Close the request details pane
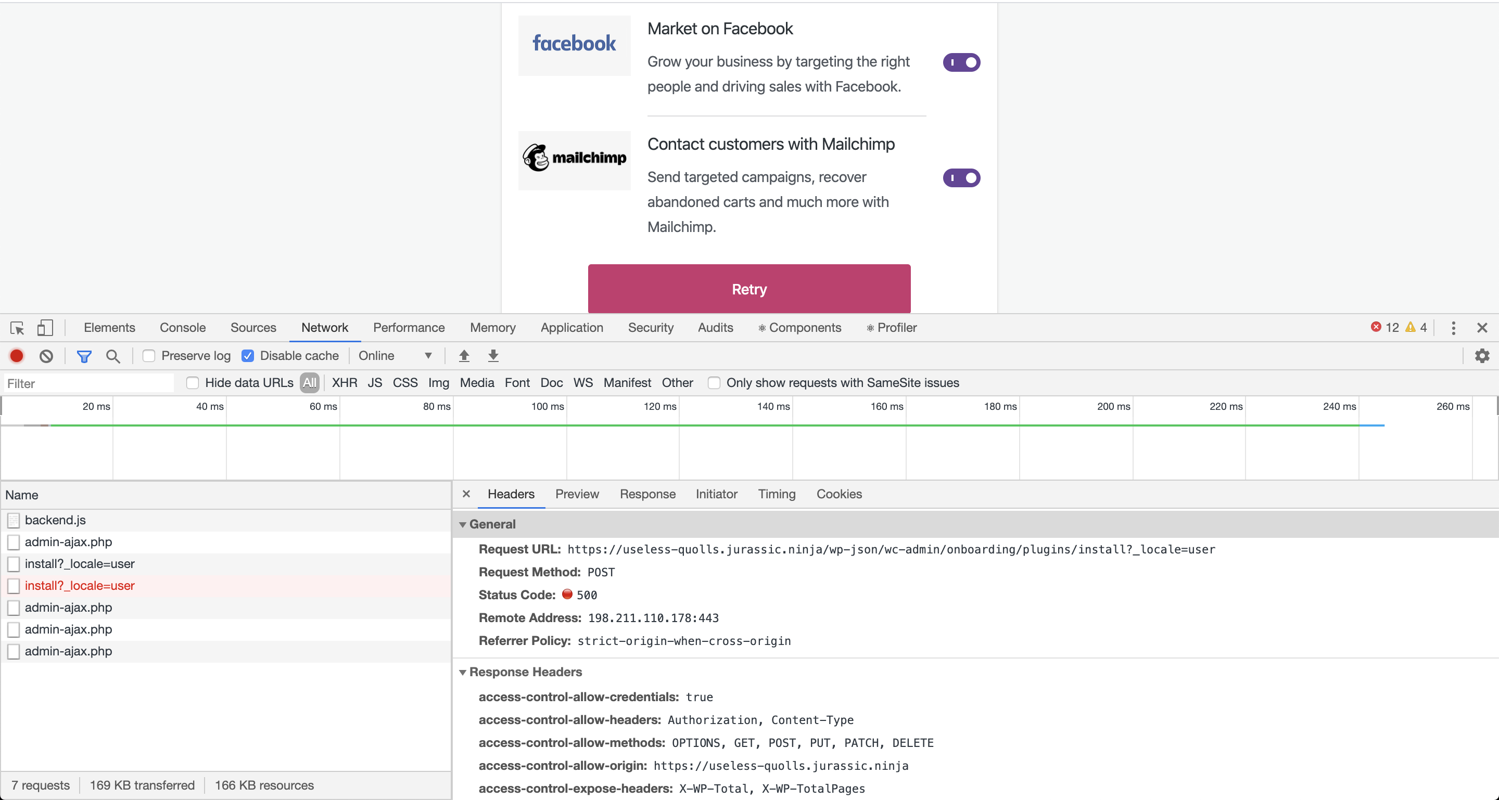1499x800 pixels. pyautogui.click(x=466, y=494)
